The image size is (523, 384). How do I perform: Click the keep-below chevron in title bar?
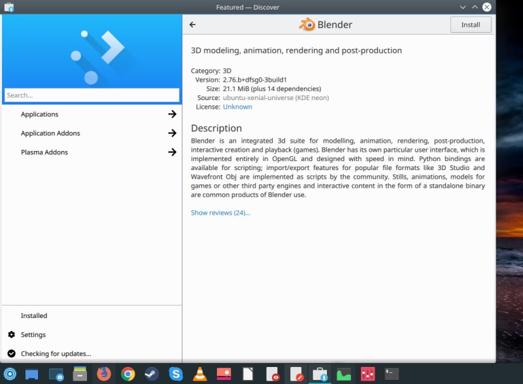tap(463, 7)
